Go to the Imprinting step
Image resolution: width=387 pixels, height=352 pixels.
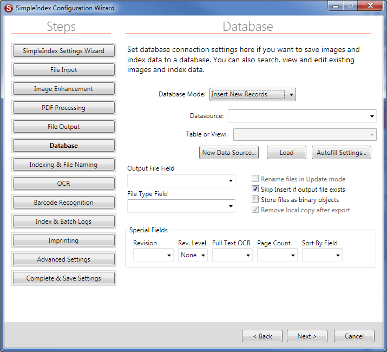coord(64,240)
